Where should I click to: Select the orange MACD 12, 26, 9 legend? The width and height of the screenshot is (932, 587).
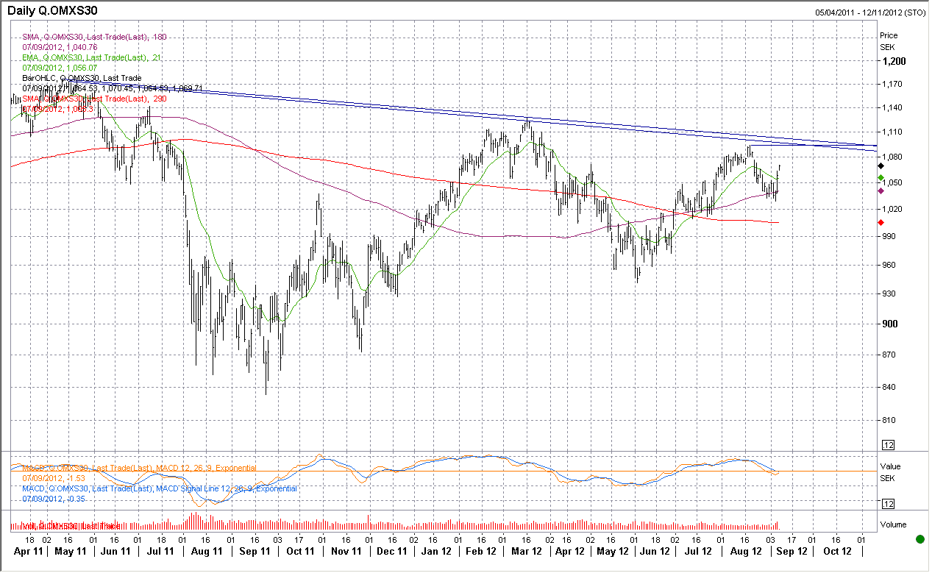click(140, 468)
